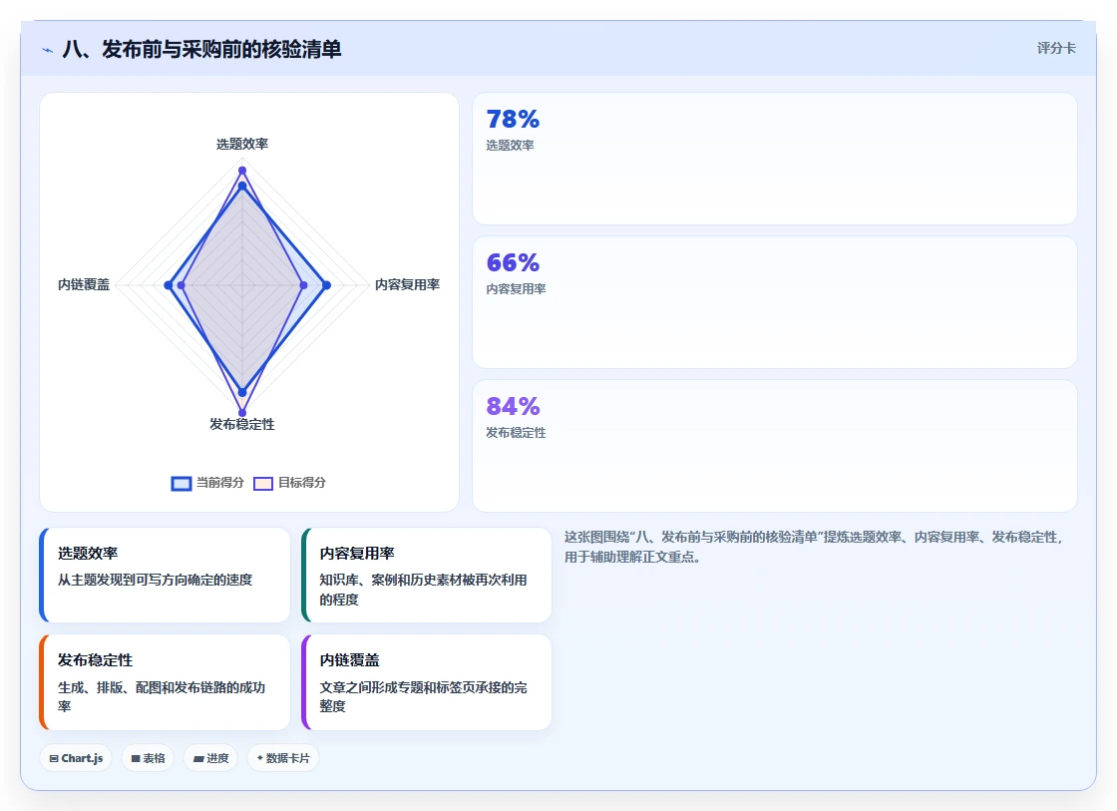Select the 84% 发布稳定性 score card

(x=774, y=446)
